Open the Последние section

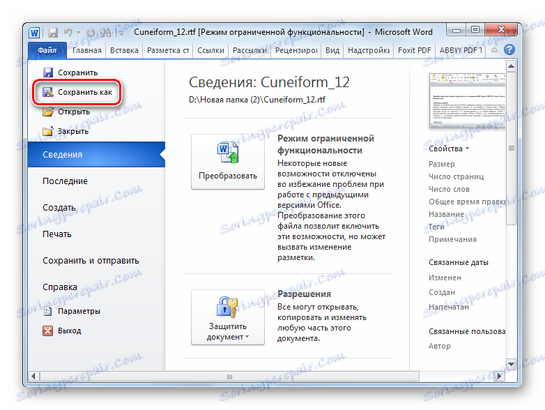click(x=65, y=181)
